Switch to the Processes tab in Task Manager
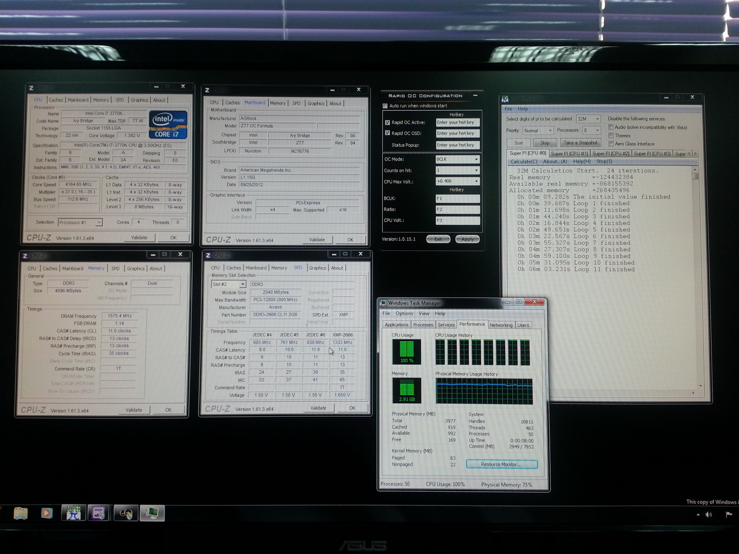 [423, 325]
